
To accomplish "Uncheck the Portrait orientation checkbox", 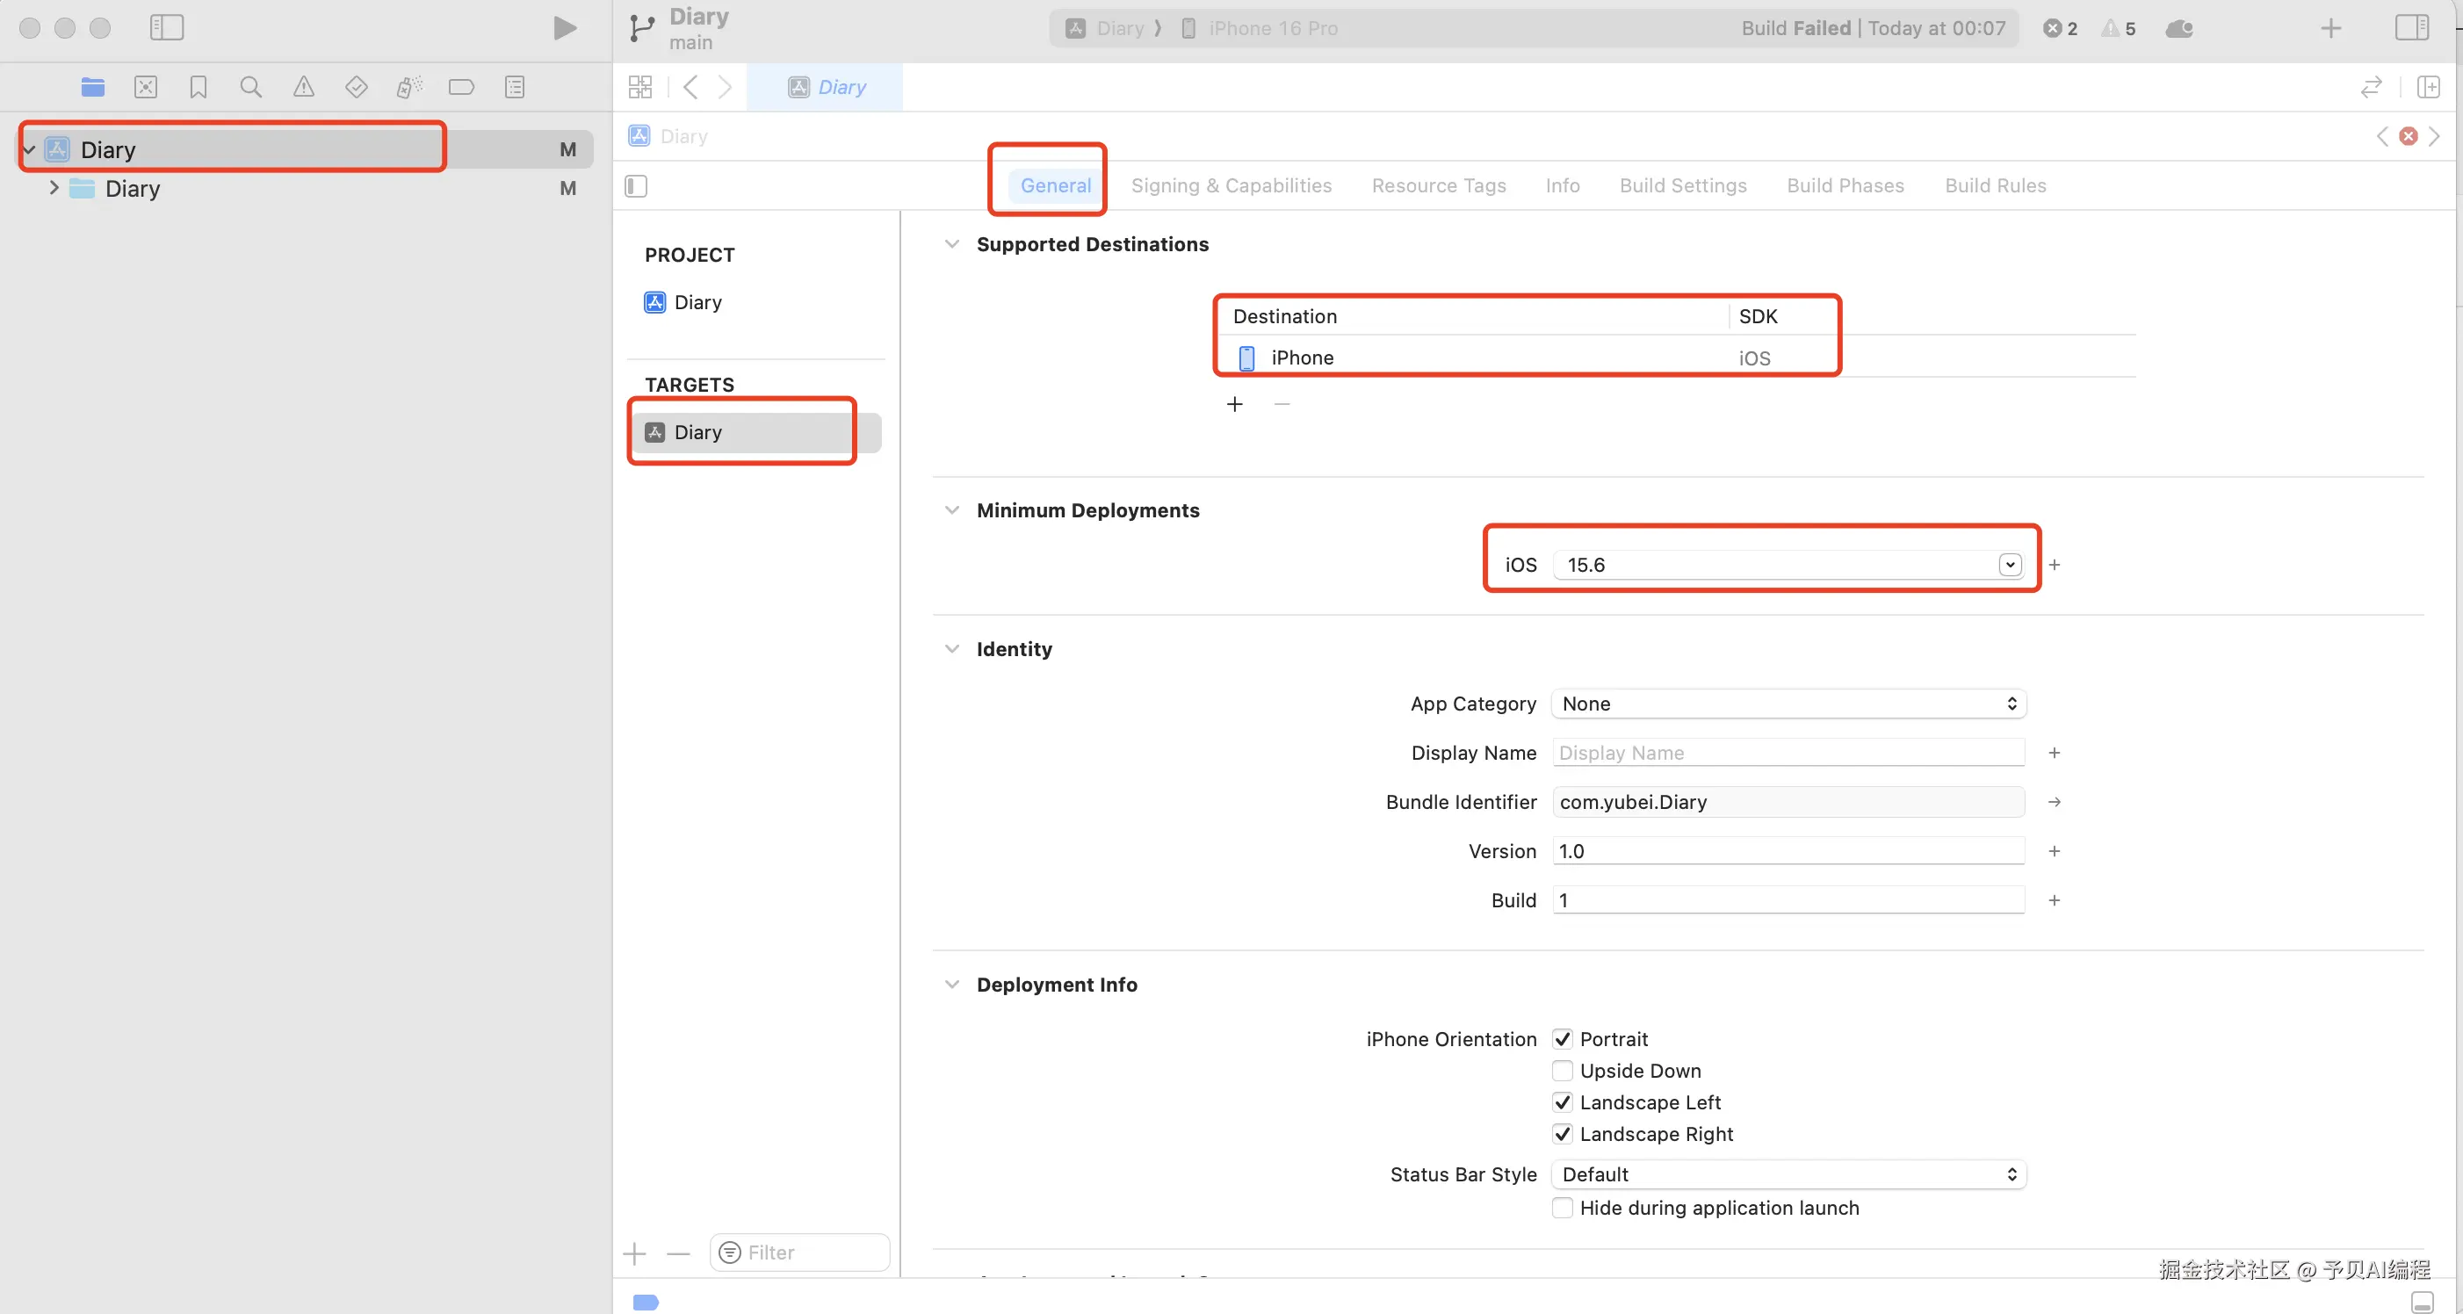I will 1563,1038.
